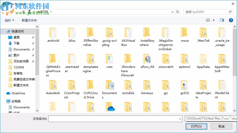This screenshot has height=133, width=237.
Task: Click navigation pane scroll down arrow
Action: [37, 111]
